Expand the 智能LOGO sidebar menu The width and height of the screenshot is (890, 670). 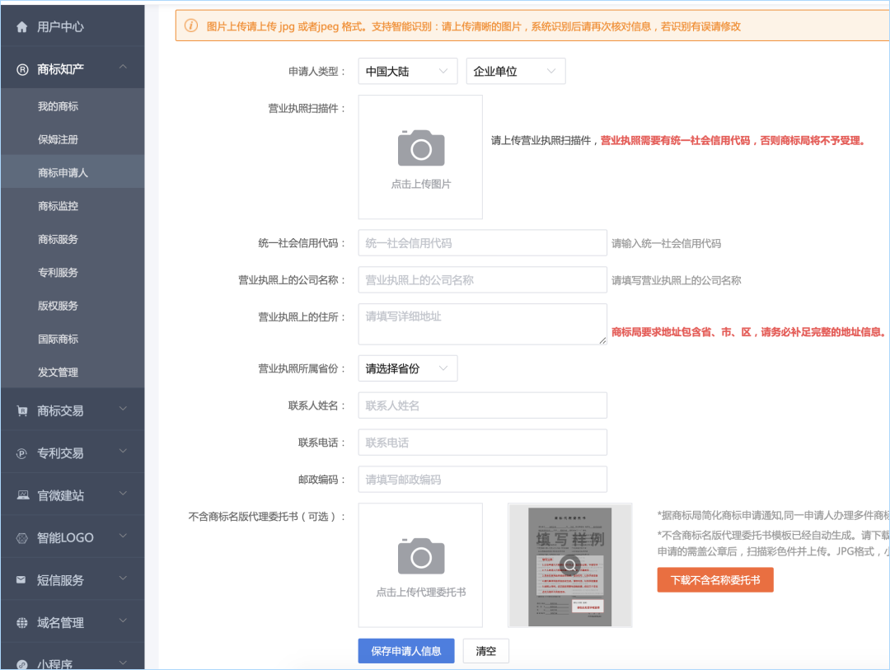click(123, 536)
